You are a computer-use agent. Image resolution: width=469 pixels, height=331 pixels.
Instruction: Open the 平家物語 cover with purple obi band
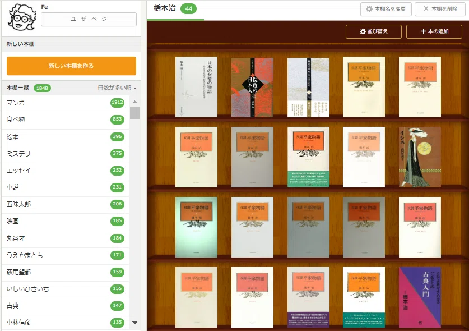308,297
